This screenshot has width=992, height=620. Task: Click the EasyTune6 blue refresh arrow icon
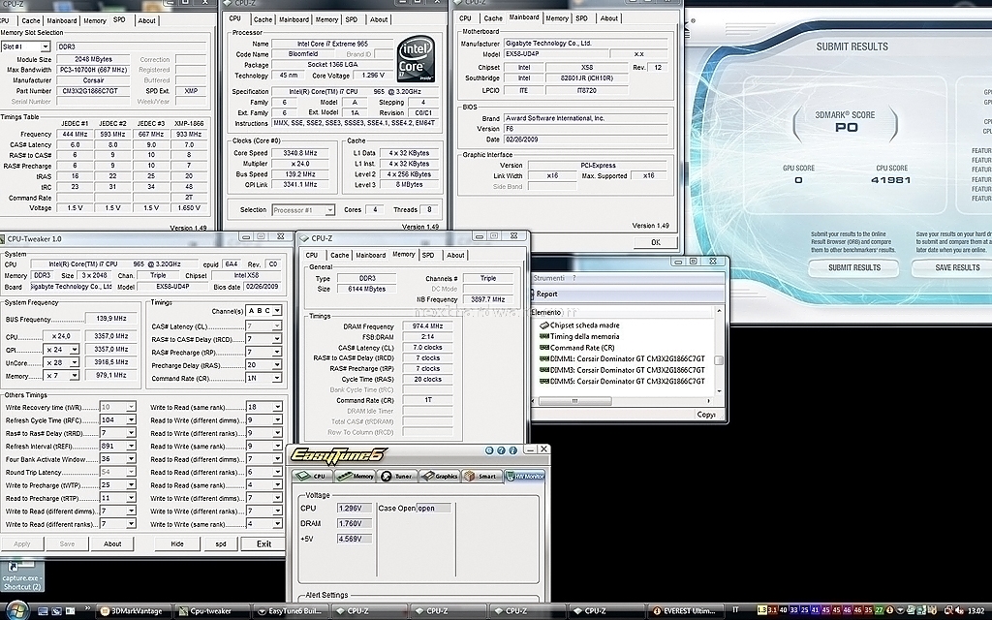point(489,450)
